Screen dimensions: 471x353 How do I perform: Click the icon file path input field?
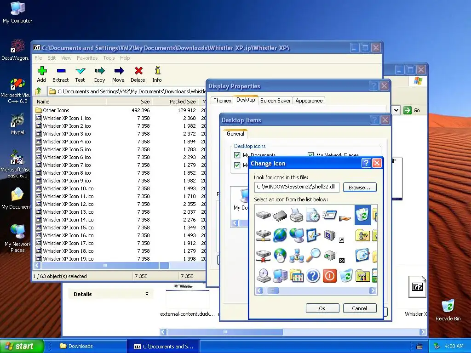coord(297,187)
